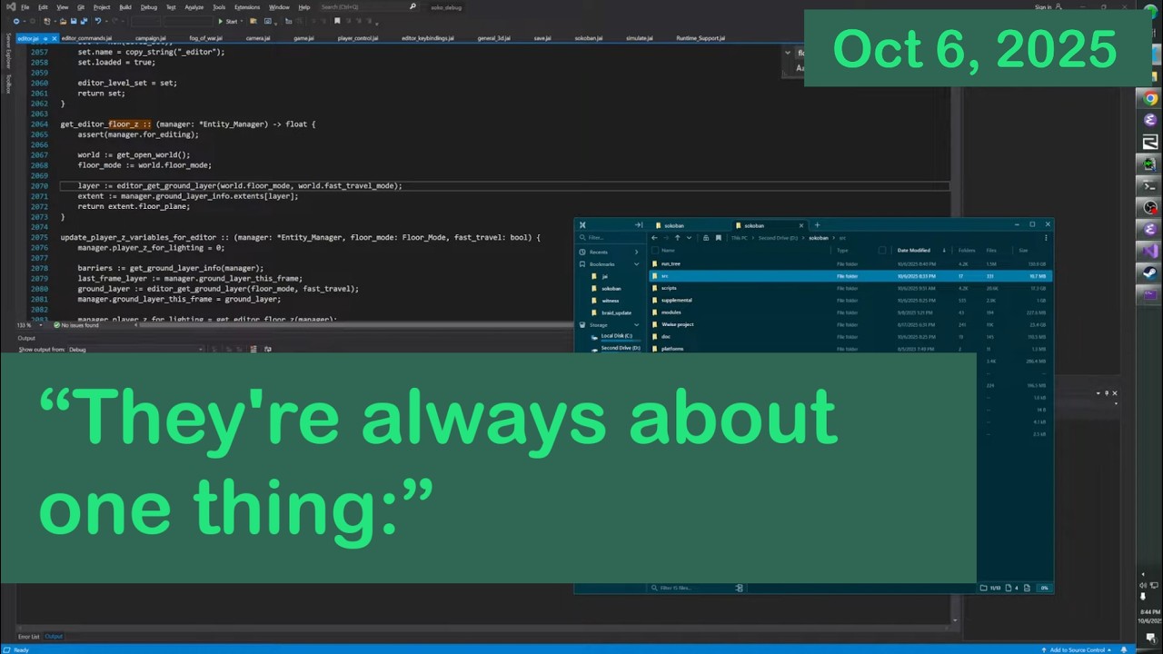Screen dimensions: 1163x654
Task: Click This PC in the breadcrumb
Action: coord(740,238)
